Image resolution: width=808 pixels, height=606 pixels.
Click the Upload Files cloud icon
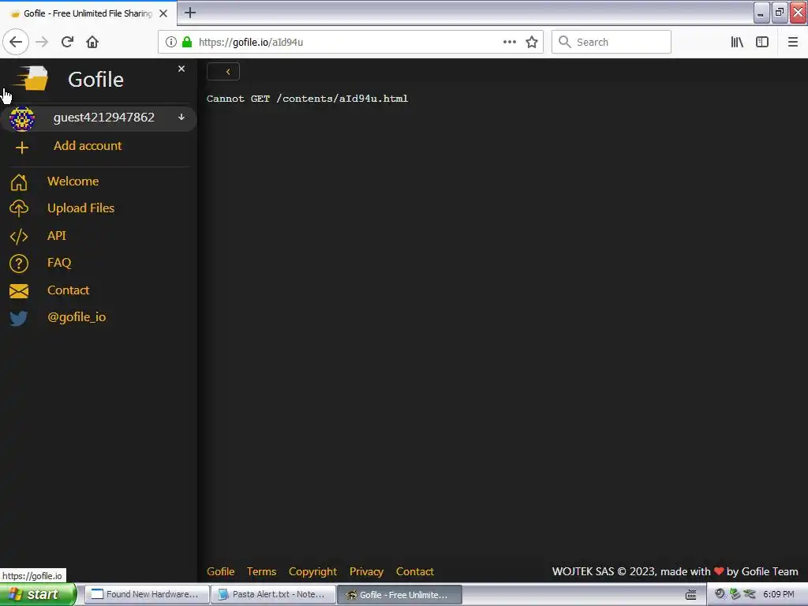click(x=19, y=208)
